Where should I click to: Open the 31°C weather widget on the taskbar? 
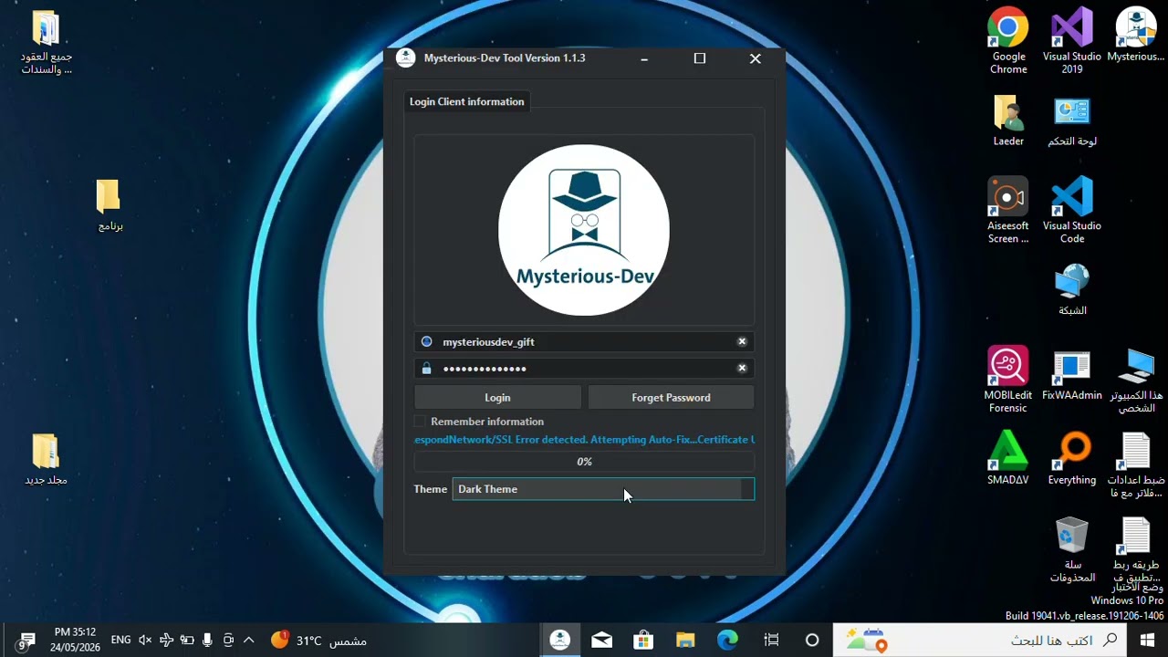[x=319, y=641]
